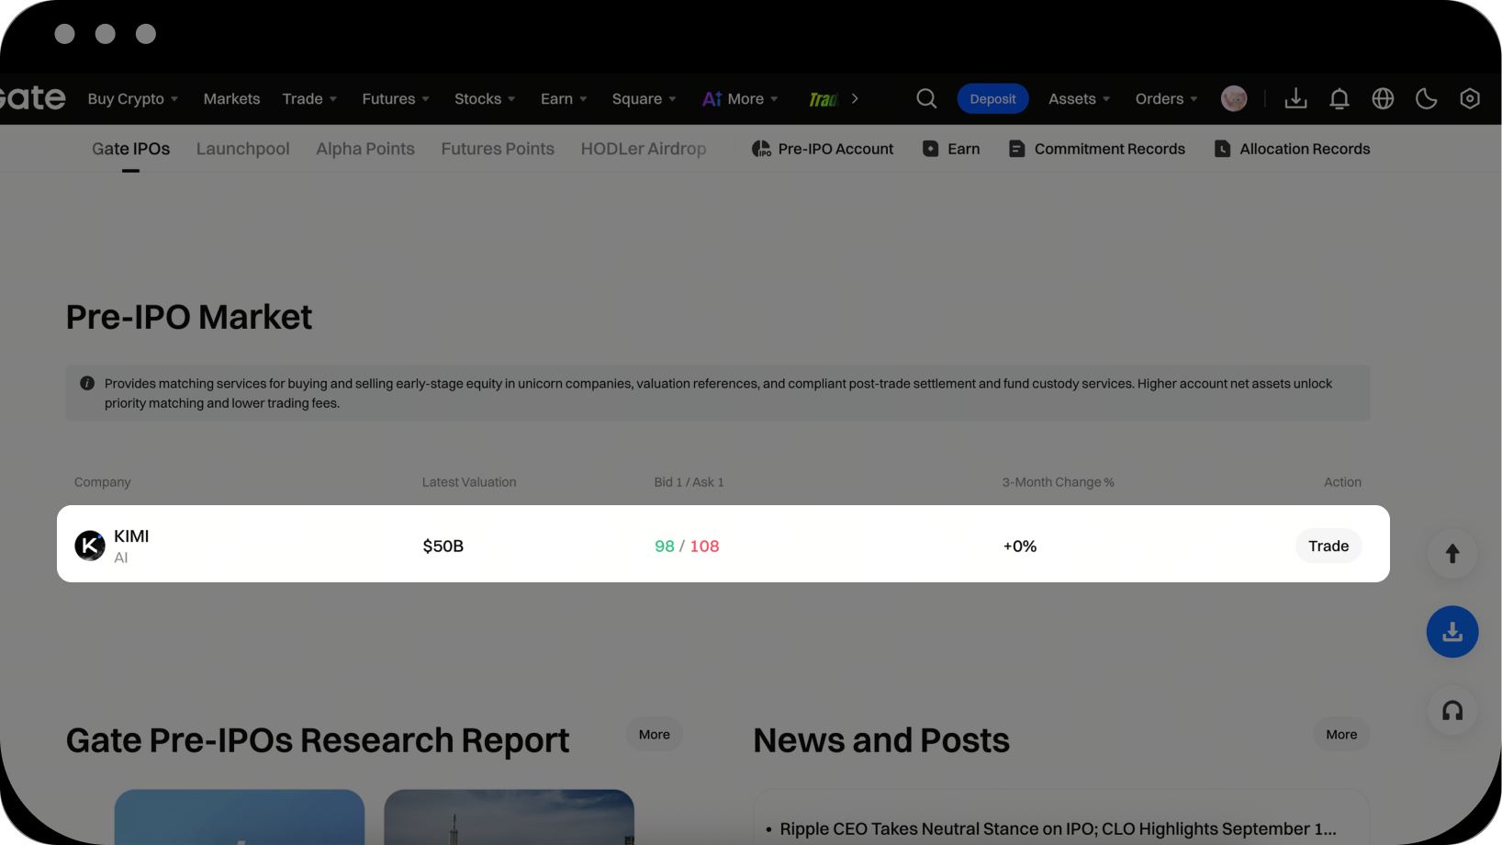Image resolution: width=1502 pixels, height=845 pixels.
Task: Switch to the Futures Points tab
Action: 498,149
